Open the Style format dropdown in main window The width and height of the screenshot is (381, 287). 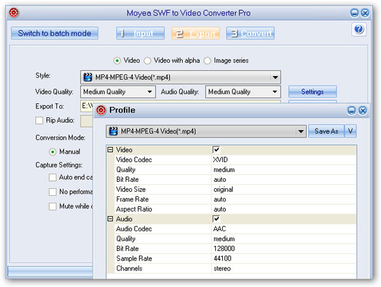(180, 77)
